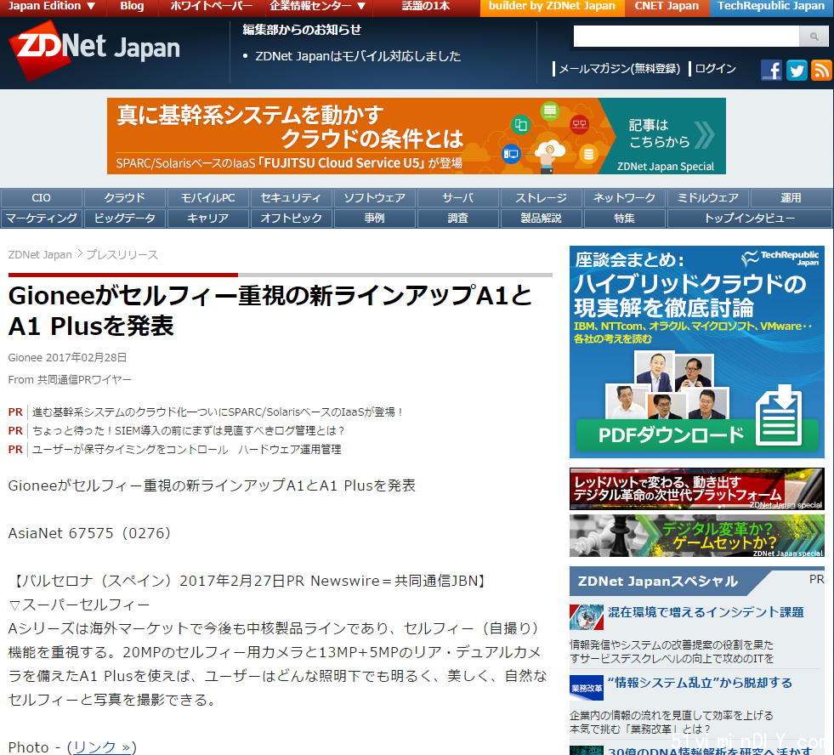Switch to builder by ZDNet Japan tab
Screen dimensions: 834x755
[x=552, y=7]
